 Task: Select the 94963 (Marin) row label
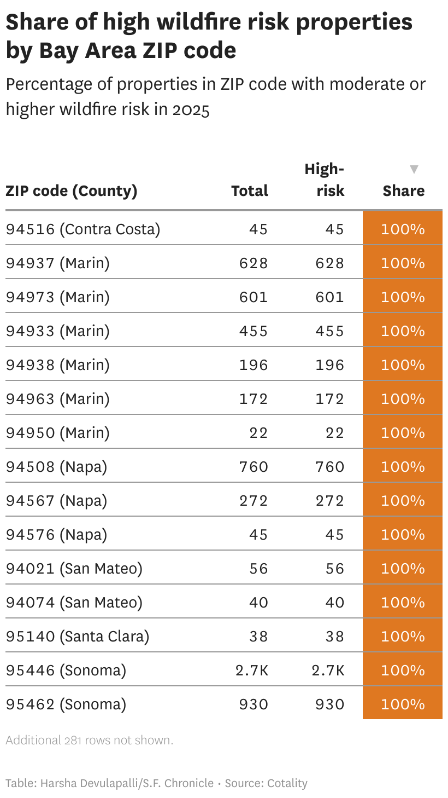[58, 398]
